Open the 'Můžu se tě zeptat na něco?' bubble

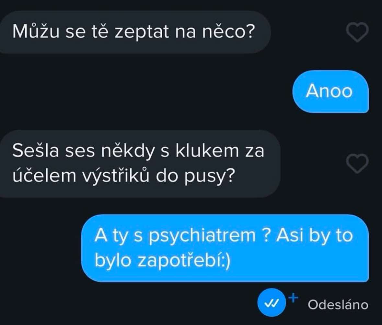click(135, 32)
